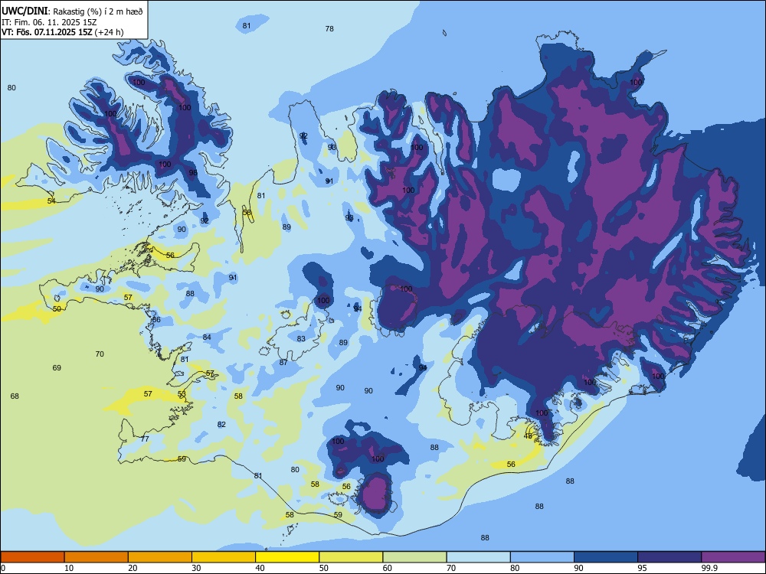Click the '69' value on the map

pos(57,367)
